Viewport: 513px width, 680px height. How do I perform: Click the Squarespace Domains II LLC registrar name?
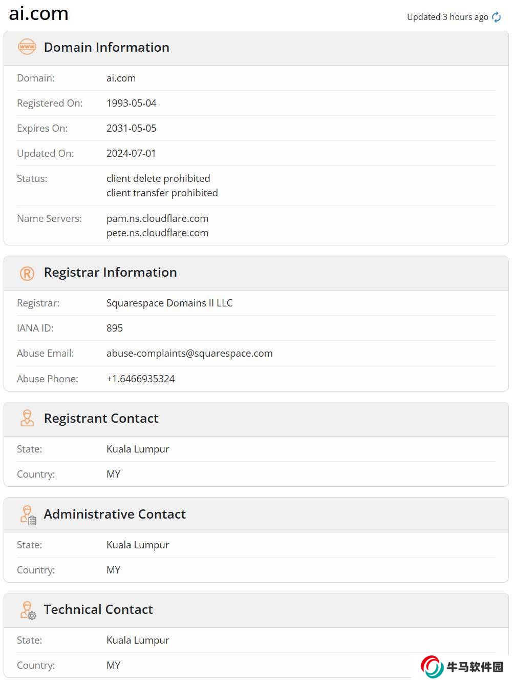click(169, 303)
